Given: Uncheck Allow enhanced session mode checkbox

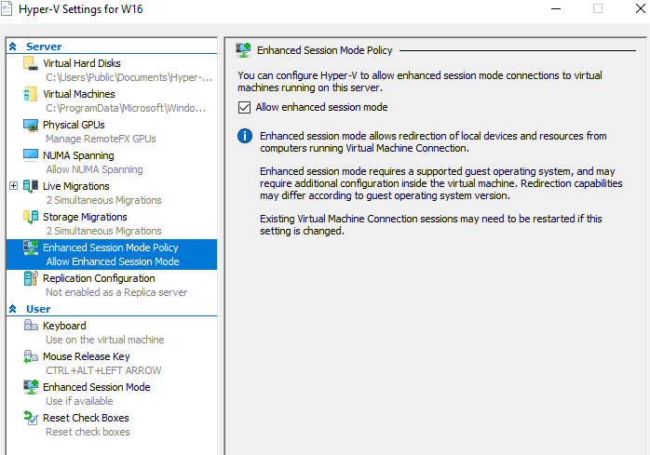Looking at the screenshot, I should coord(245,108).
